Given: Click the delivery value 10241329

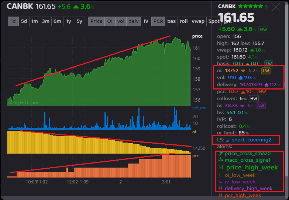Looking at the screenshot, I should pos(251,85).
